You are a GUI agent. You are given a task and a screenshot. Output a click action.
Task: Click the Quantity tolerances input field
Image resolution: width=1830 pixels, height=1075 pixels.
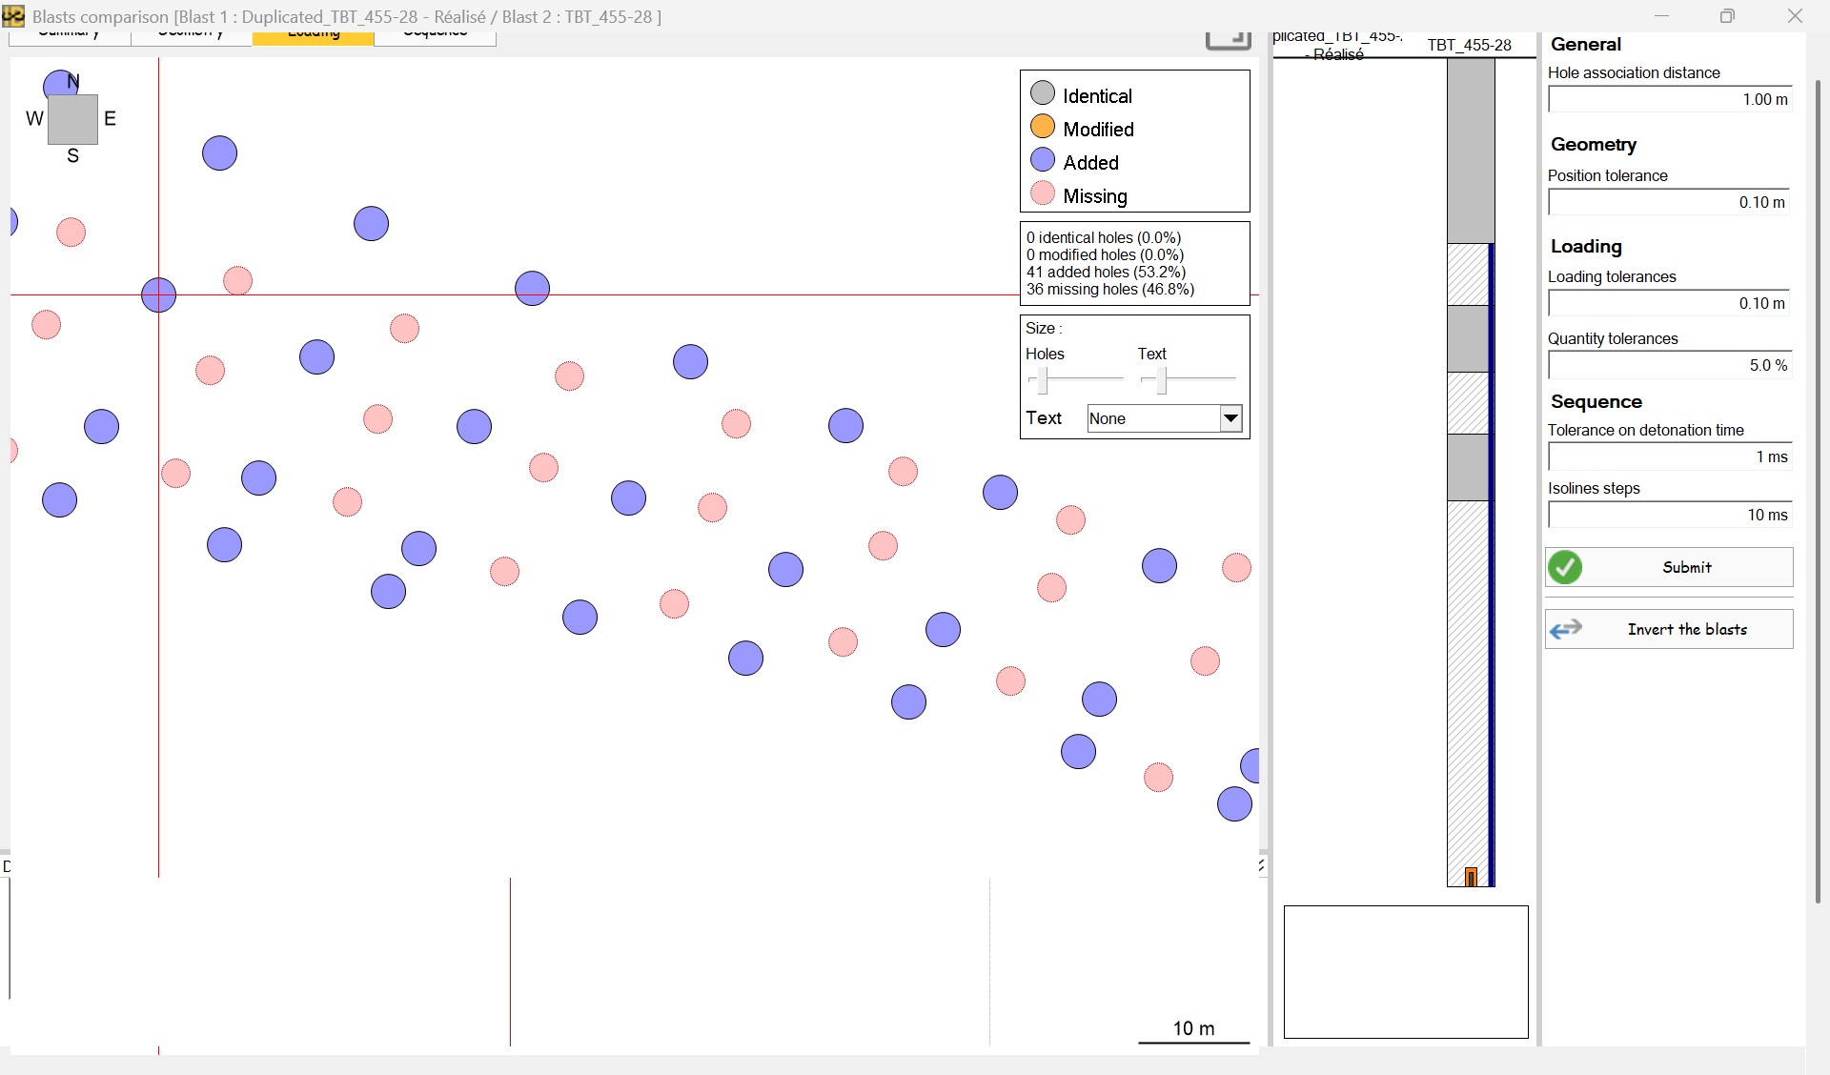1669,365
